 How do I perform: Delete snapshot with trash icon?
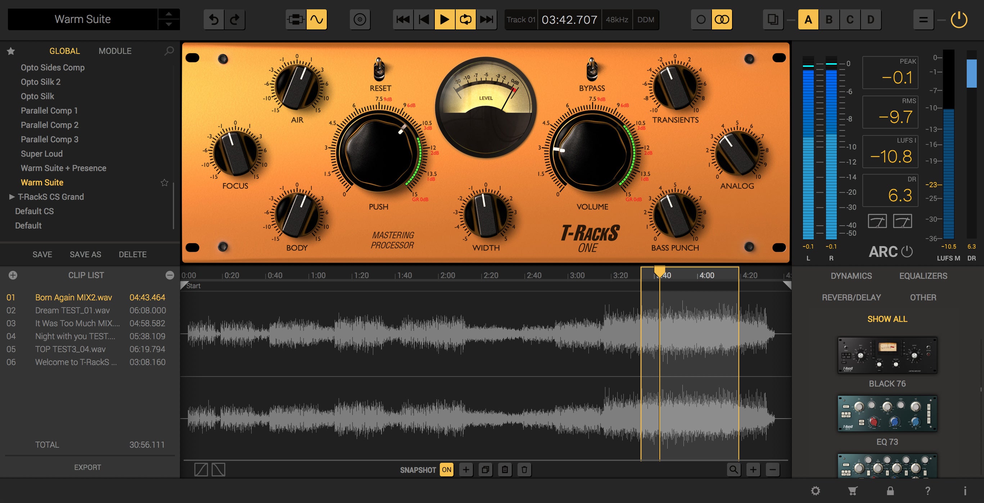coord(524,470)
